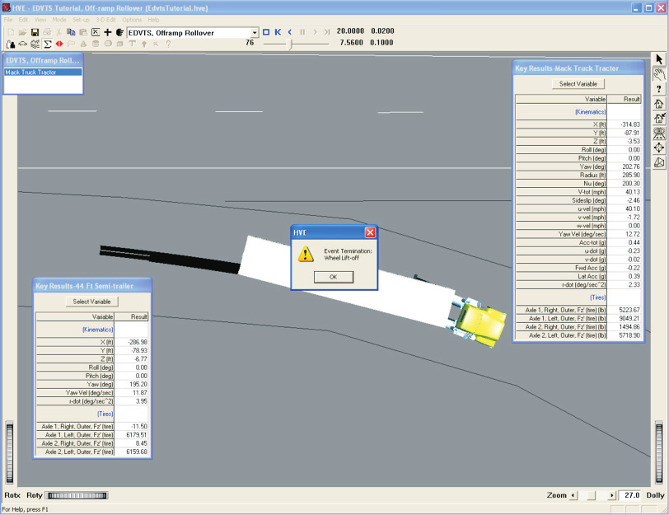Click the Seek crosshair target icon

tap(659, 147)
